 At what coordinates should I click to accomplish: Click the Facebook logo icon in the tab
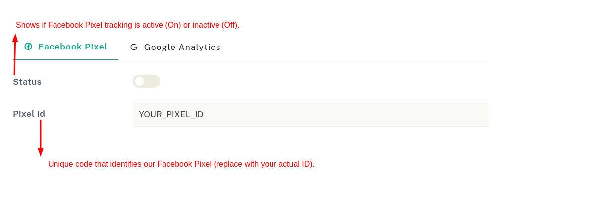pos(28,47)
